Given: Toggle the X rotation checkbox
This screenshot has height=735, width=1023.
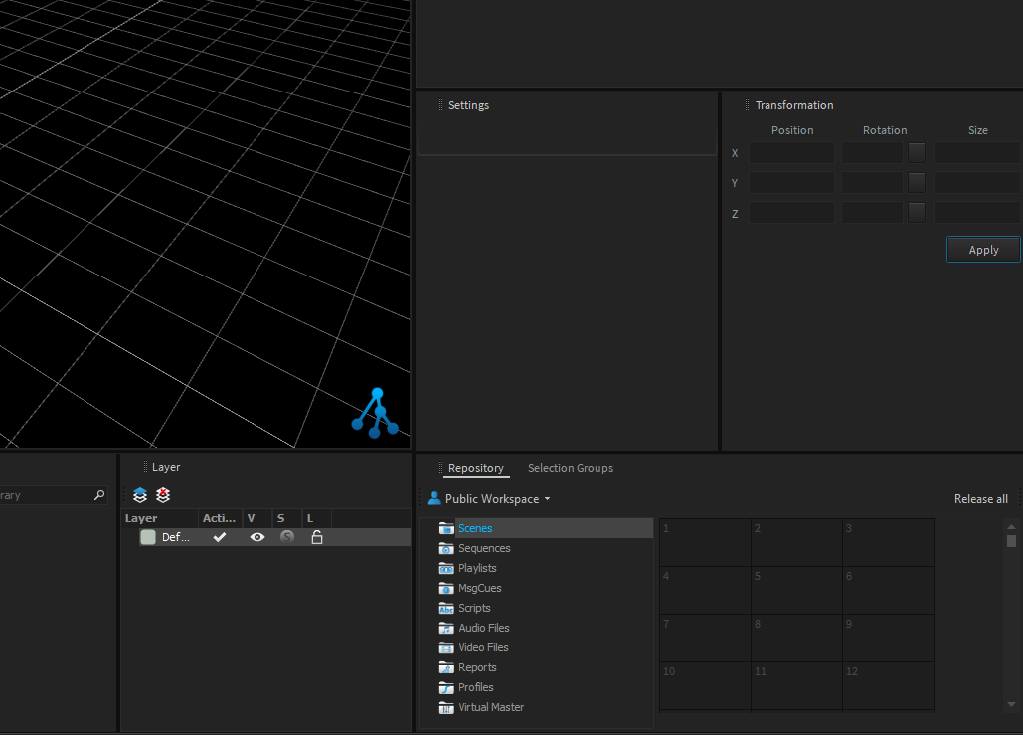Looking at the screenshot, I should pyautogui.click(x=917, y=153).
